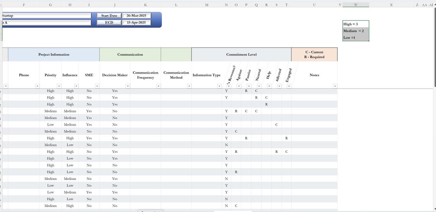Select column J header
The image size is (436, 212).
[x=115, y=5]
